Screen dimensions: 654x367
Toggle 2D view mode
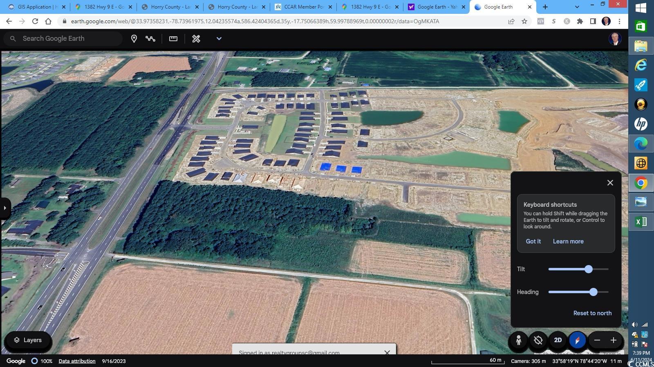point(558,340)
